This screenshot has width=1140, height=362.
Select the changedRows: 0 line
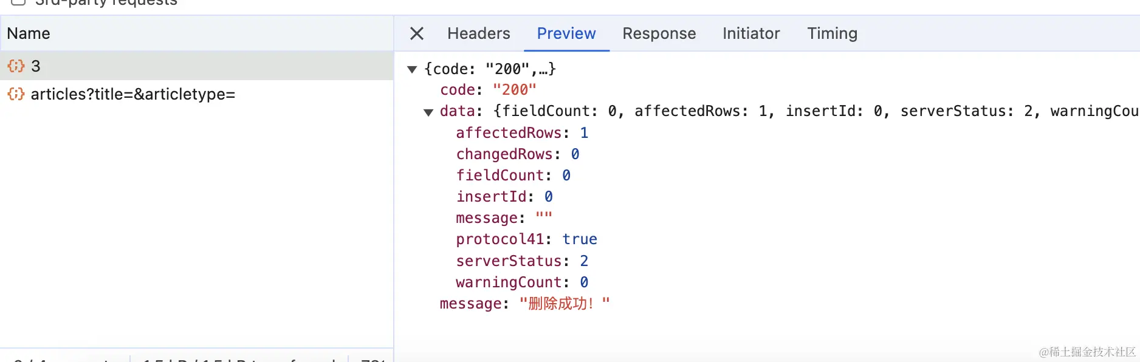pyautogui.click(x=518, y=154)
